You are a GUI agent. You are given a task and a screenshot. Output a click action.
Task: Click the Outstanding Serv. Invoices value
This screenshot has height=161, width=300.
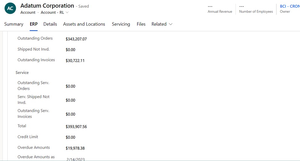(71, 114)
